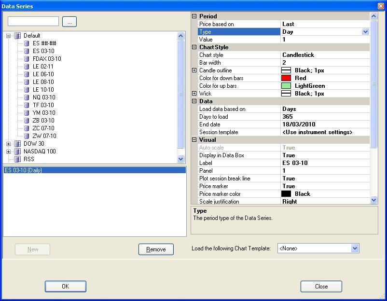The image size is (387, 301).
Task: Expand the NASDAQ 100 list
Action: [x=8, y=151]
